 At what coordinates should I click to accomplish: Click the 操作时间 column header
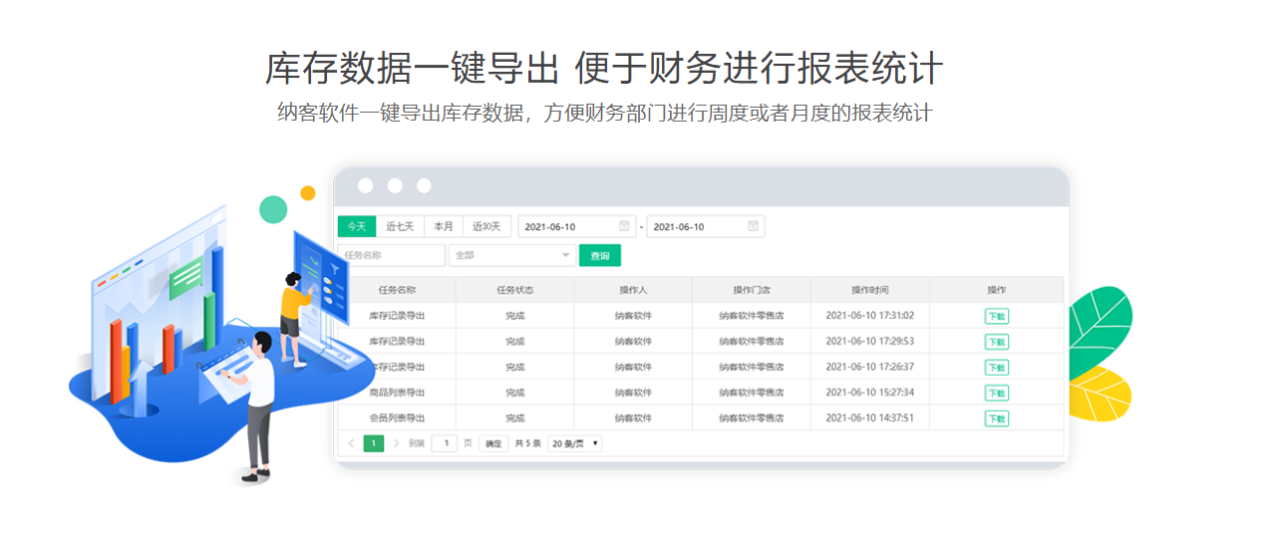pyautogui.click(x=869, y=290)
